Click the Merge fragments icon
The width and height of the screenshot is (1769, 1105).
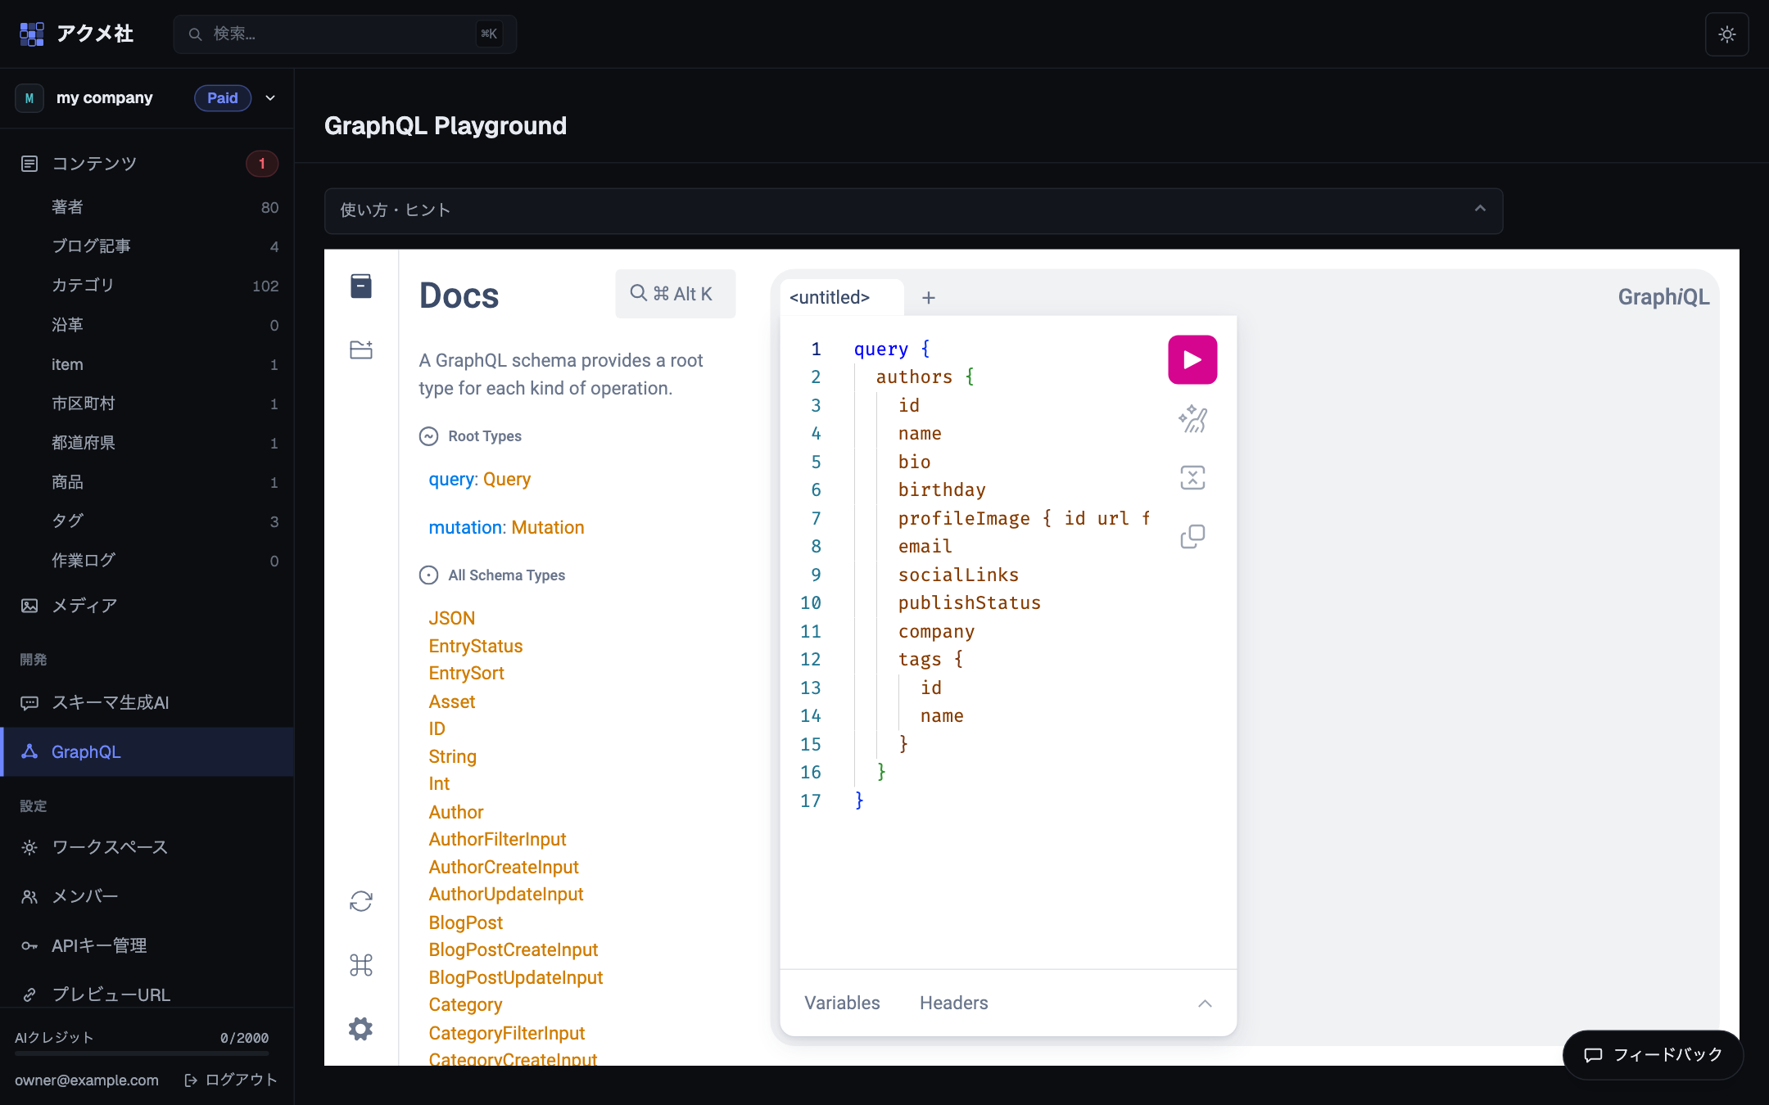tap(1192, 478)
